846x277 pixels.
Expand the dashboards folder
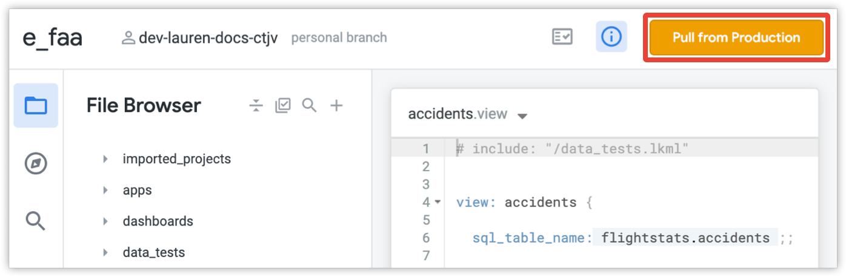(x=105, y=221)
